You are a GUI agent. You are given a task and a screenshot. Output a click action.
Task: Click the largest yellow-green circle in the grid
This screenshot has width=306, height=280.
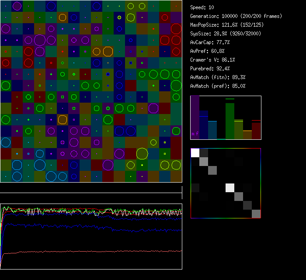point(142,153)
